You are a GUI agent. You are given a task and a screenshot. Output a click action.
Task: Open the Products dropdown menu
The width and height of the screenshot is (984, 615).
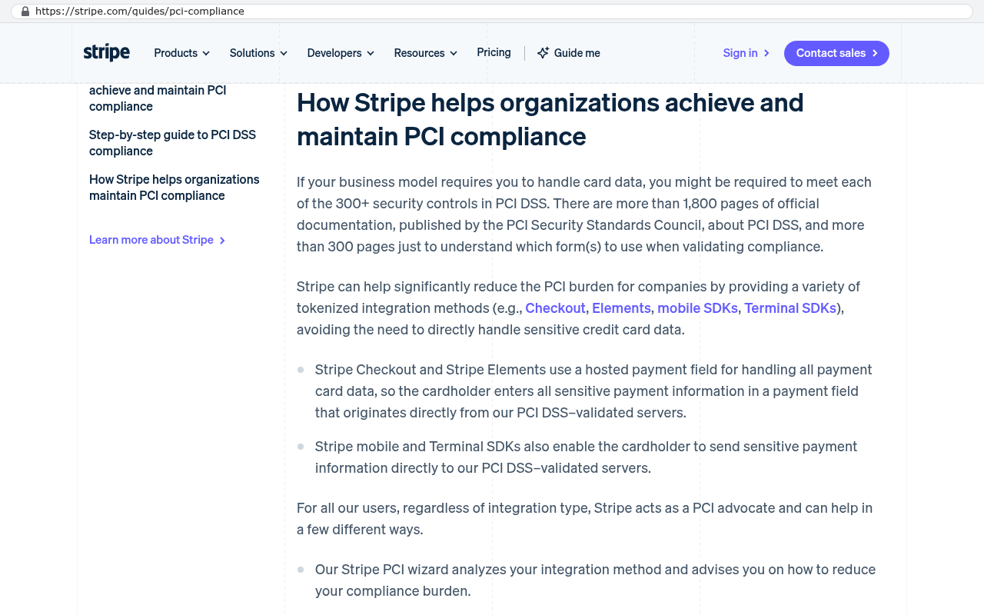point(181,53)
